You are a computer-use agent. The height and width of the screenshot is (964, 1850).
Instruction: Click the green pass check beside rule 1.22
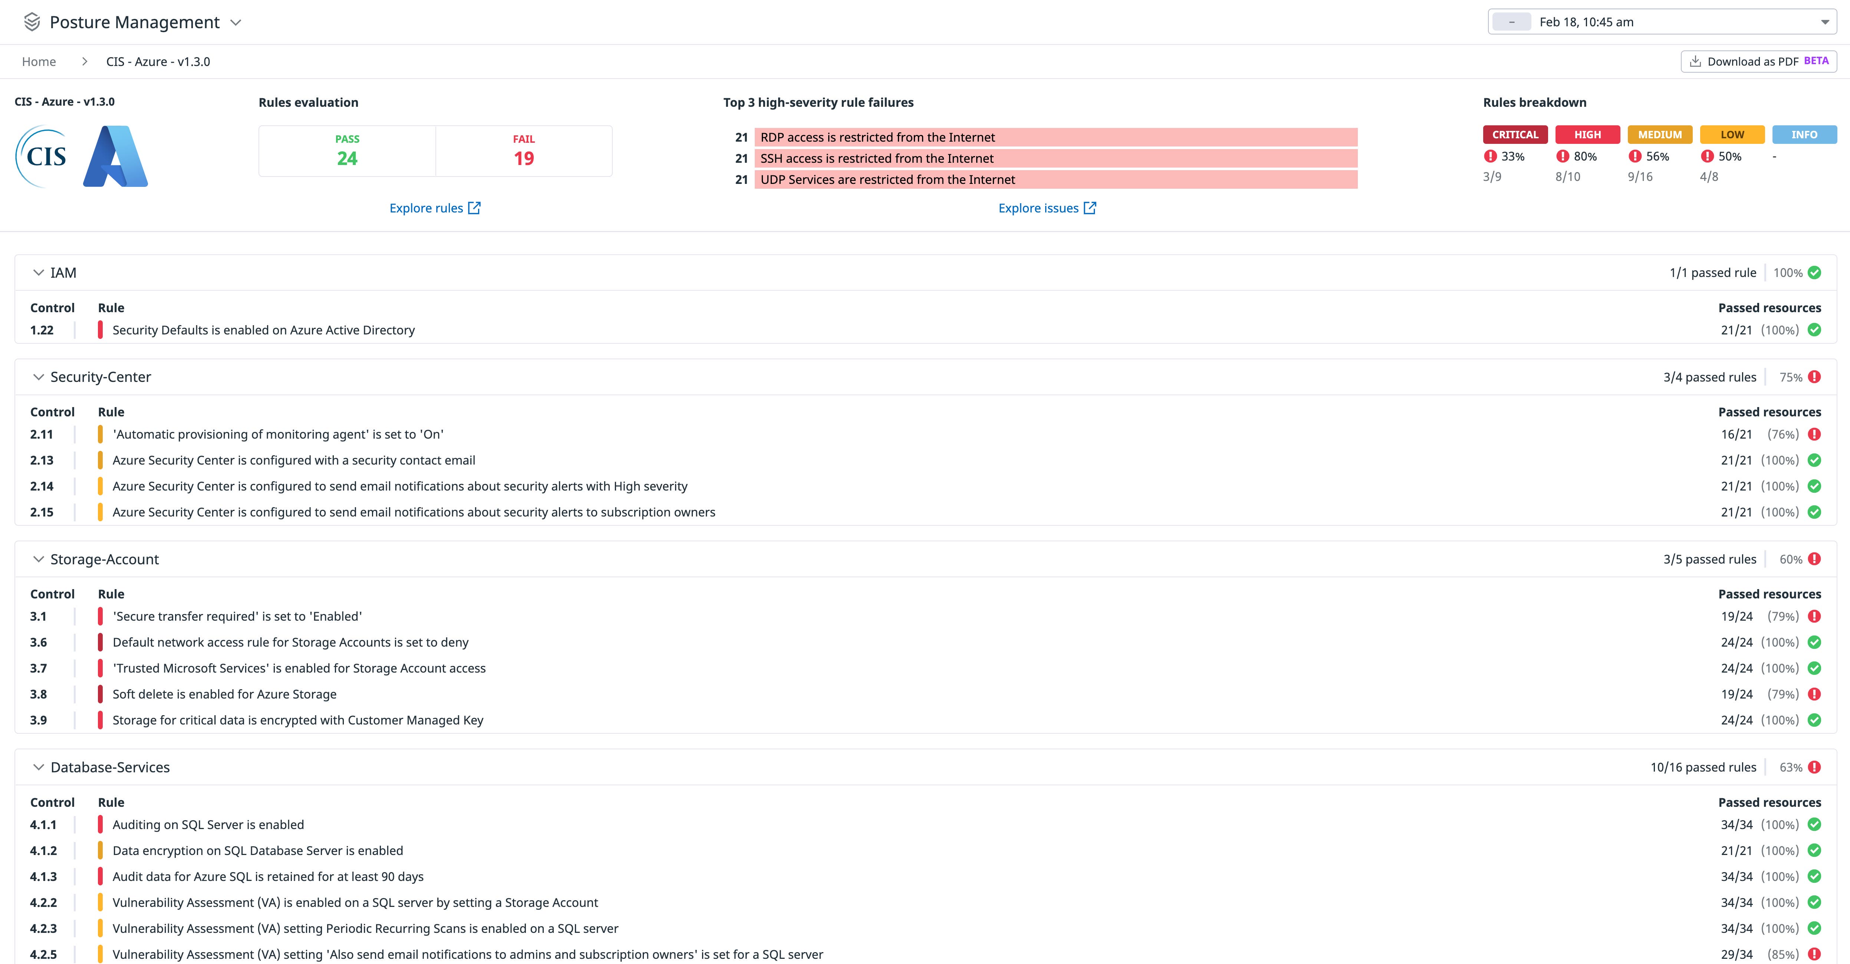click(1815, 330)
